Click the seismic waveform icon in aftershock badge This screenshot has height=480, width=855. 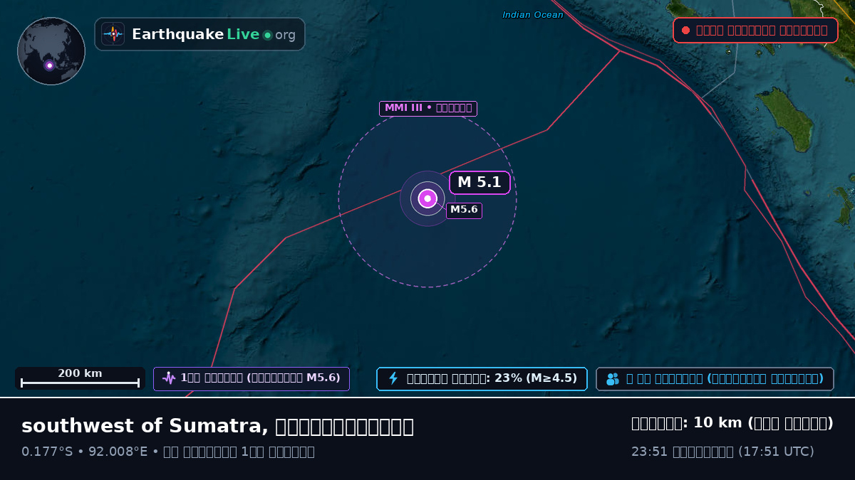pos(169,378)
